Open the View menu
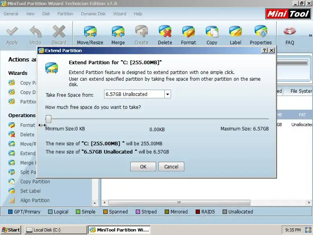The width and height of the screenshot is (313, 235). coord(30,14)
